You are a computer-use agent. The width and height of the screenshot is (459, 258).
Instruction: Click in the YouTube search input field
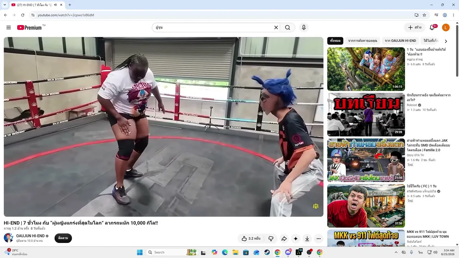click(x=212, y=28)
